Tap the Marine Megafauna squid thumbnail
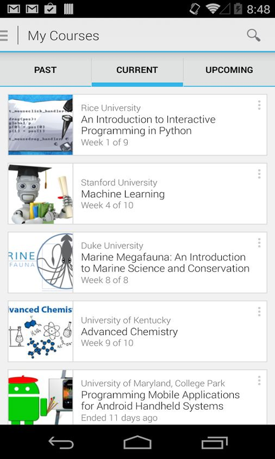 40,262
